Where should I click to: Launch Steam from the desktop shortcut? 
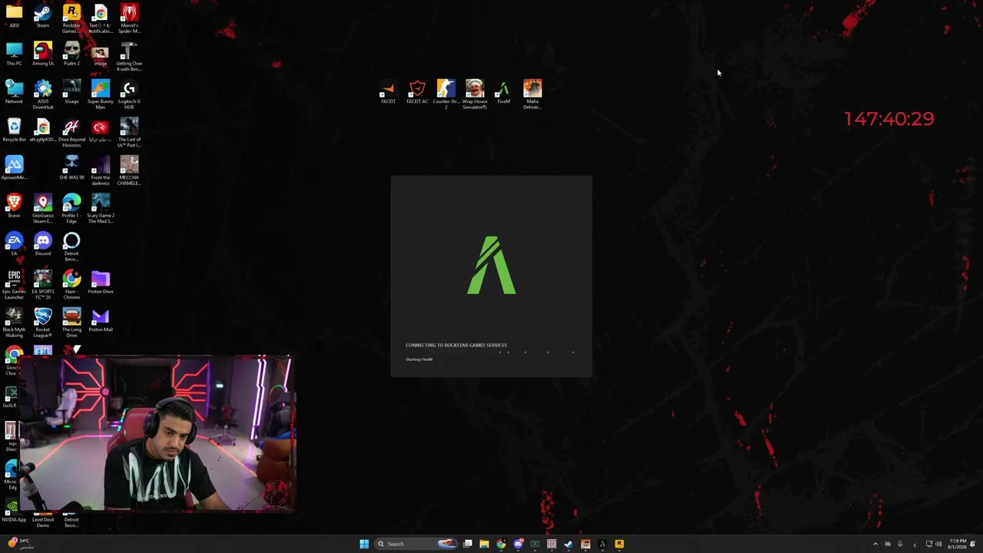[43, 17]
